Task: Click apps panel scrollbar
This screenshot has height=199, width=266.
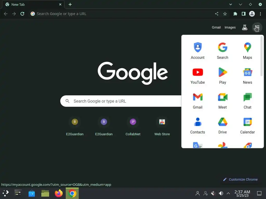Action: point(262,56)
